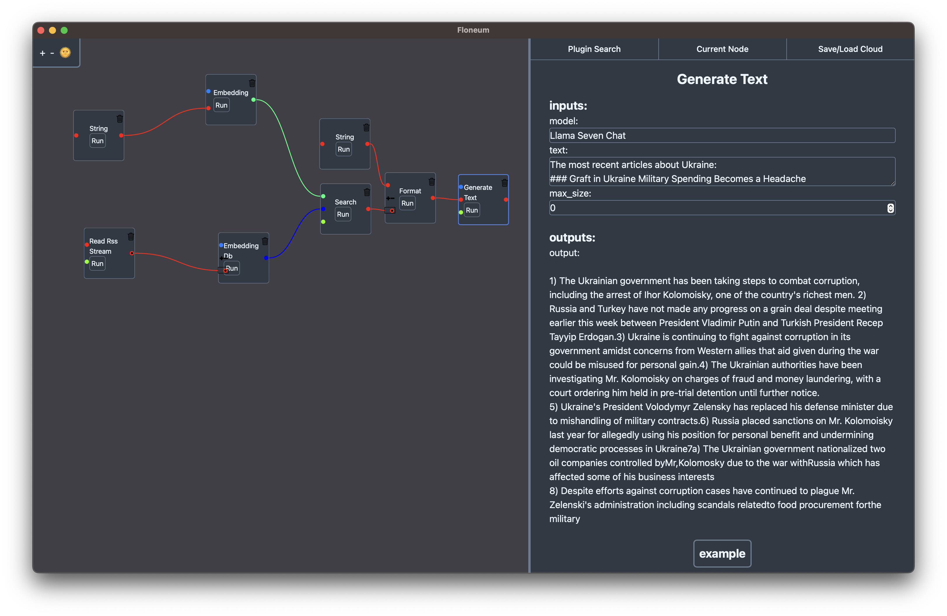Click the max_size number field
The height and width of the screenshot is (616, 947).
pos(722,208)
